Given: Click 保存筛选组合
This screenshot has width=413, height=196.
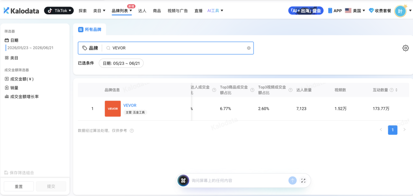Looking at the screenshot, I should pos(19,173).
